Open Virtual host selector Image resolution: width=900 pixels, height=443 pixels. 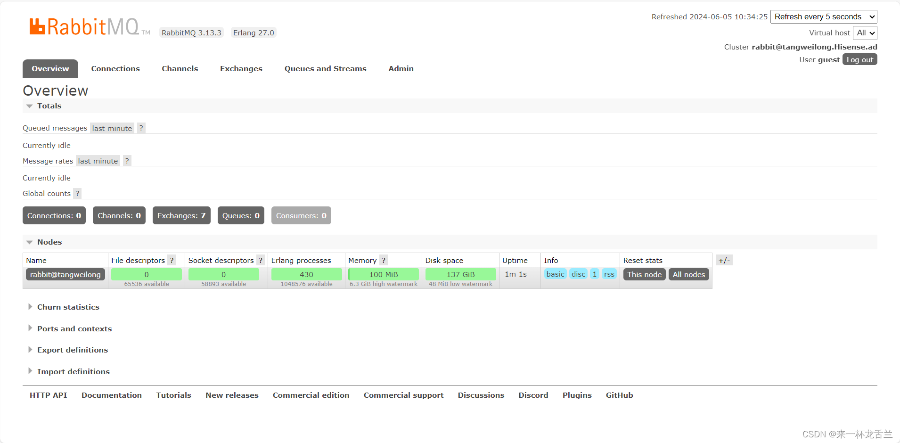(x=865, y=33)
